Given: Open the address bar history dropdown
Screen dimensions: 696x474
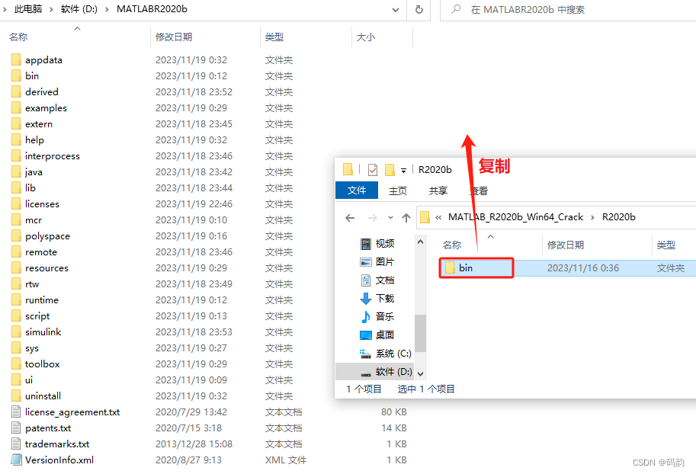Looking at the screenshot, I should coord(395,10).
